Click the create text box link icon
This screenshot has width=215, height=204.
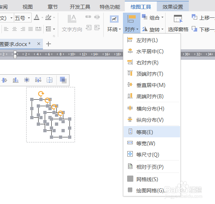tap(88, 17)
